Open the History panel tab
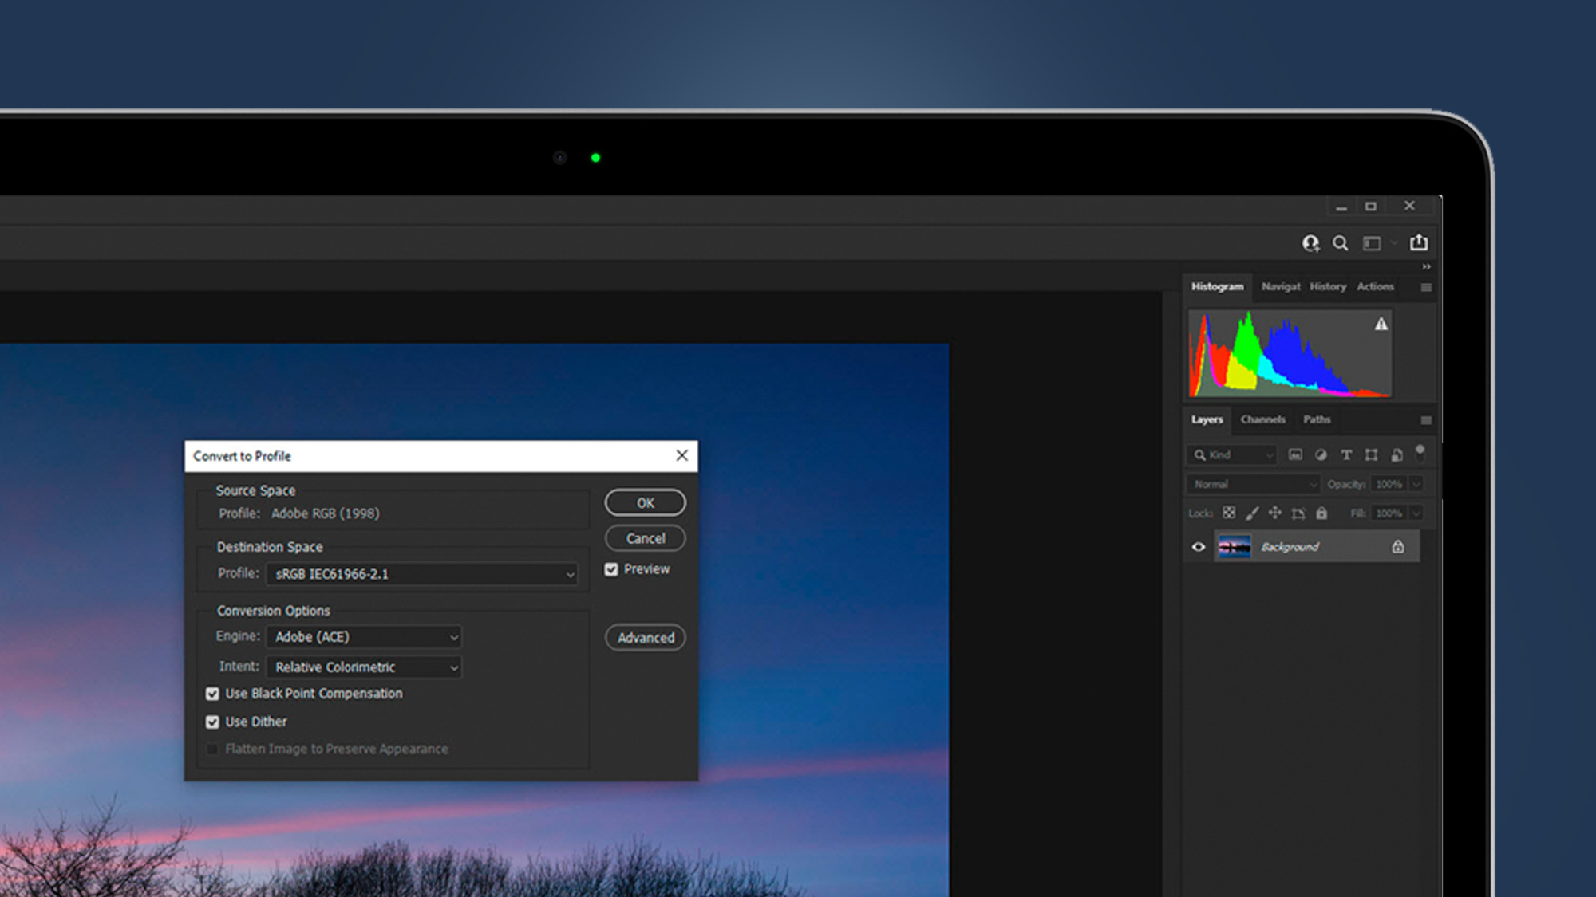This screenshot has height=897, width=1596. (x=1327, y=286)
